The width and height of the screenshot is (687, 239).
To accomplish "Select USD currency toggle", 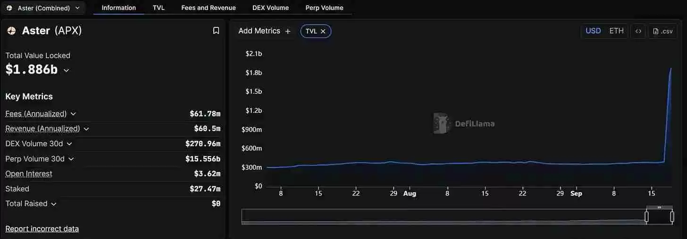I will [593, 31].
